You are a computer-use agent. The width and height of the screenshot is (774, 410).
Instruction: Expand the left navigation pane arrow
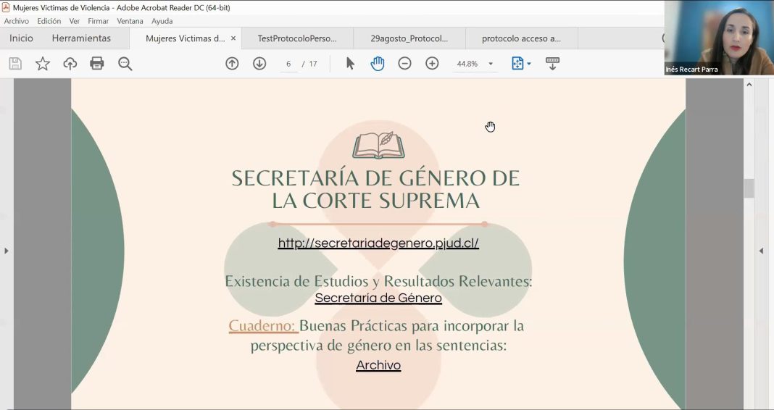(7, 251)
